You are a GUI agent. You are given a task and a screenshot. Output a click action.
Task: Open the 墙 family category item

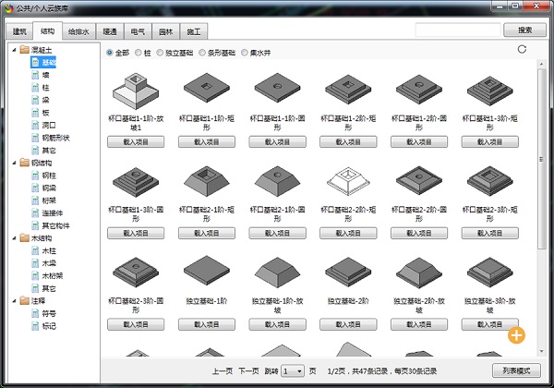[x=46, y=75]
